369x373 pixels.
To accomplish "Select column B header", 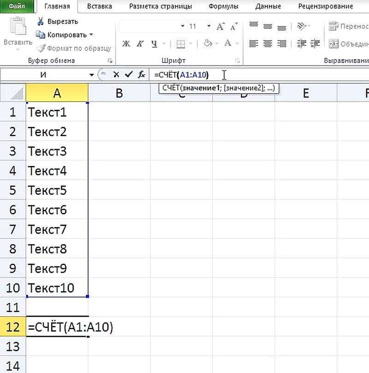I will click(x=119, y=93).
